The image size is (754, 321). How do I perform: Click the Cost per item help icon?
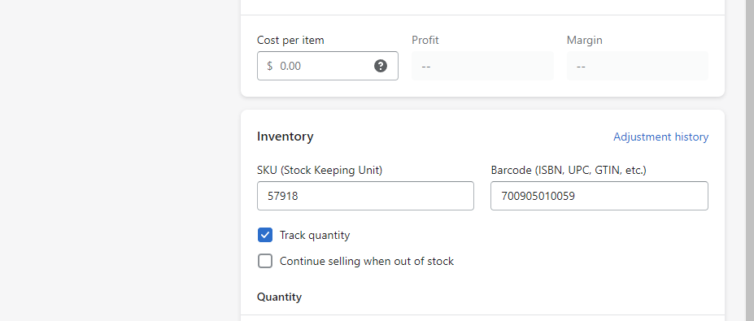click(381, 66)
